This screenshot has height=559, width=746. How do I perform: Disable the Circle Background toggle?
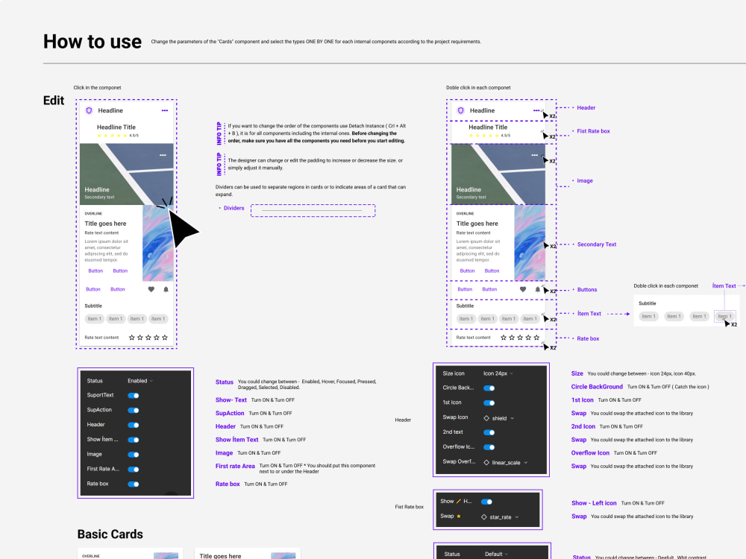coord(489,388)
